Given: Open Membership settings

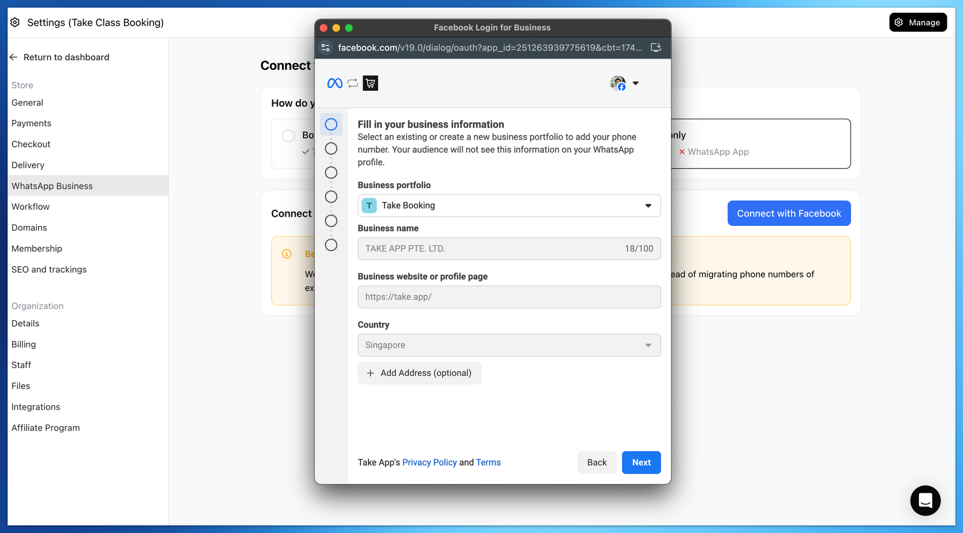Looking at the screenshot, I should (x=88, y=248).
